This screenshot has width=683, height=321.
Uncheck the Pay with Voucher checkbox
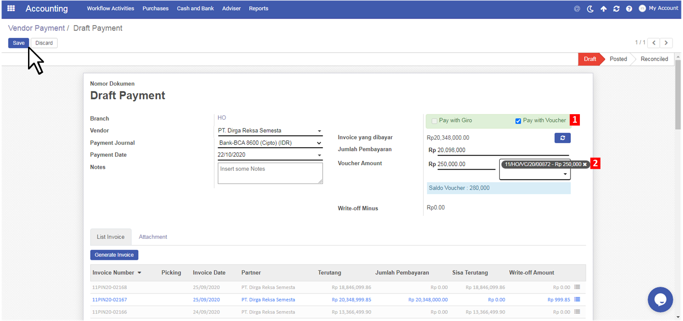pos(518,121)
